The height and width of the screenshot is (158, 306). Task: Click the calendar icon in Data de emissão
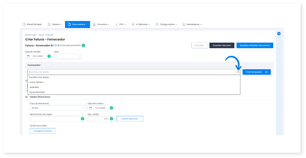[x=28, y=56]
